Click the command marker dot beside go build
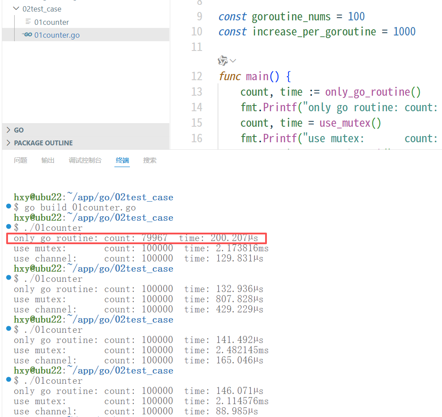The height and width of the screenshot is (417, 442). point(9,206)
